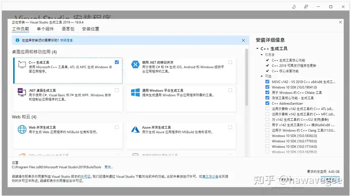Click the C++ 核心桌面功能 included item
Screen dimensions: 351x196
point(285,71)
